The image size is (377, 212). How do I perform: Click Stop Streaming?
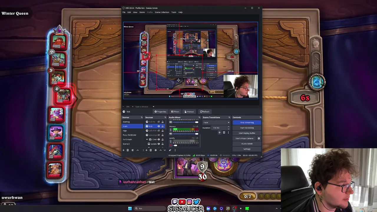(x=247, y=122)
